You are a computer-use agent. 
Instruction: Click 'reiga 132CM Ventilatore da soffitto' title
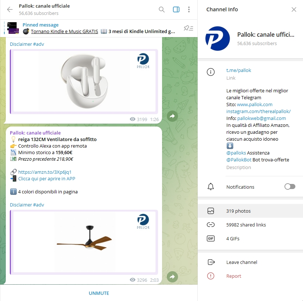click(x=57, y=139)
